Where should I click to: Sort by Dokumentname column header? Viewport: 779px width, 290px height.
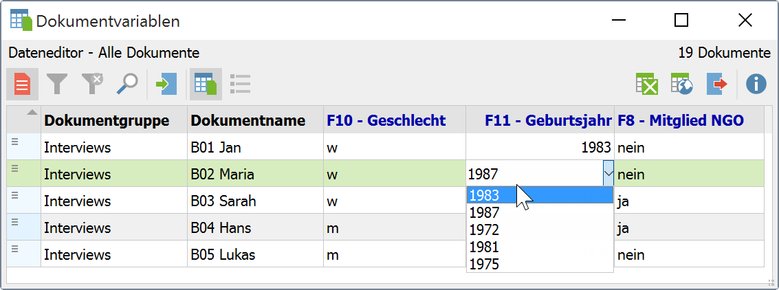pyautogui.click(x=255, y=120)
